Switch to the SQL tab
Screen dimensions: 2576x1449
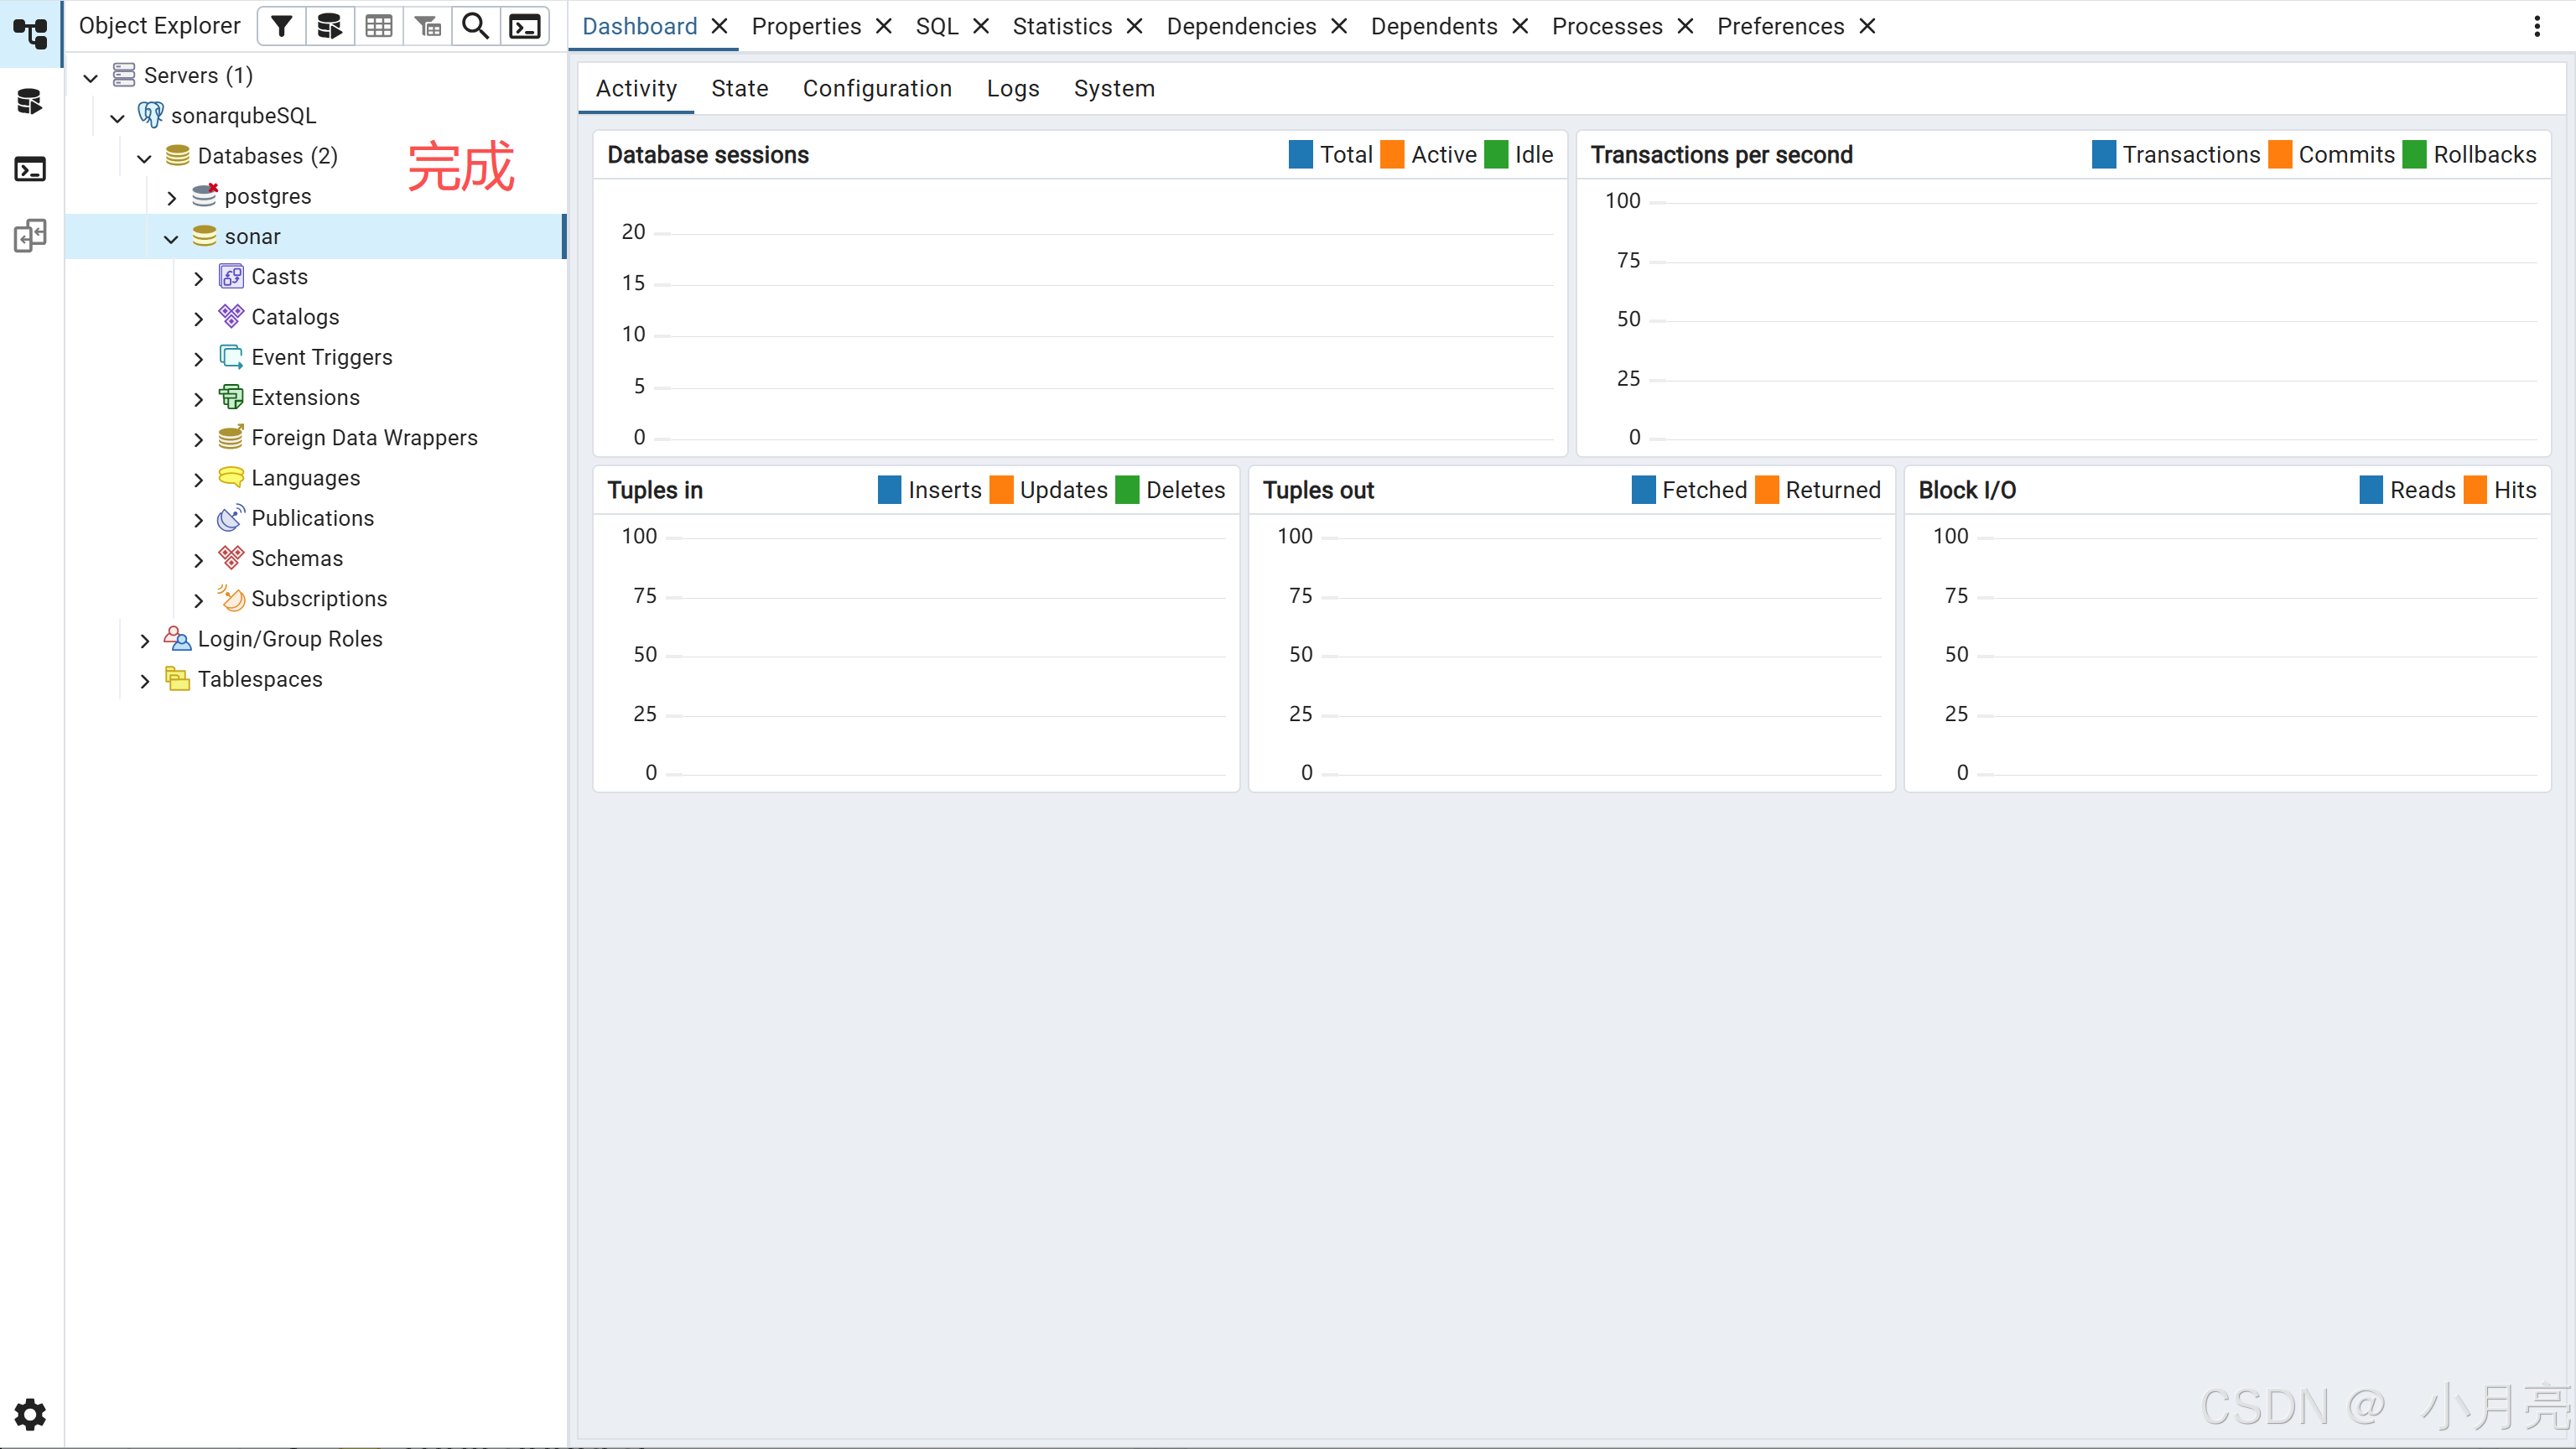click(937, 26)
